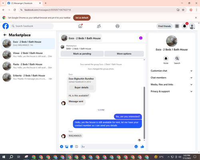Select the Messenger | Facebook browser tab
This screenshot has width=200, height=160.
click(x=24, y=3)
